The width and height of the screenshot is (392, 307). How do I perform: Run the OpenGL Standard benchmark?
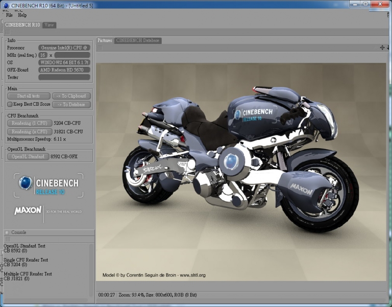click(28, 157)
